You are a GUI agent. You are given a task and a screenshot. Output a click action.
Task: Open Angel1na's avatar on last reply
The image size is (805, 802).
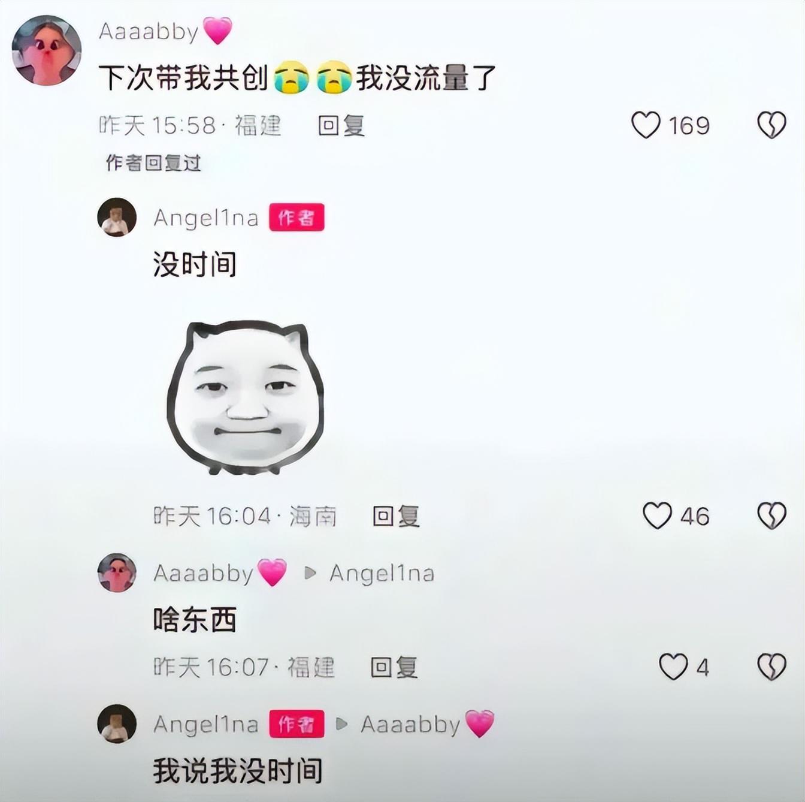(117, 723)
